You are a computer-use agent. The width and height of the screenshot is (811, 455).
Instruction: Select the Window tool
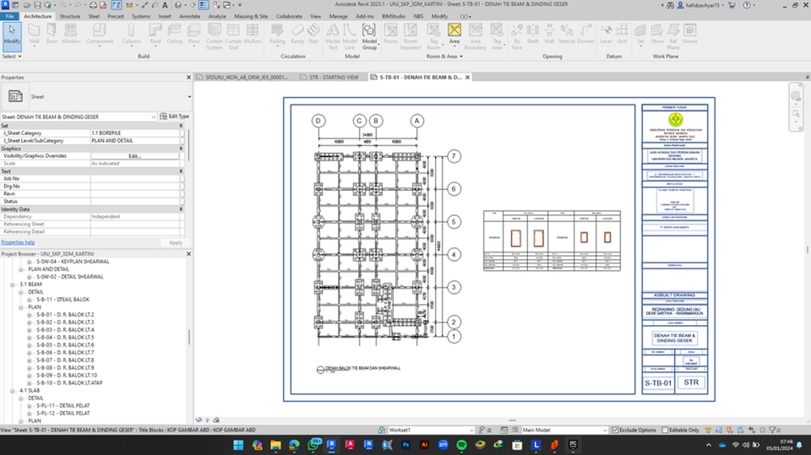71,34
